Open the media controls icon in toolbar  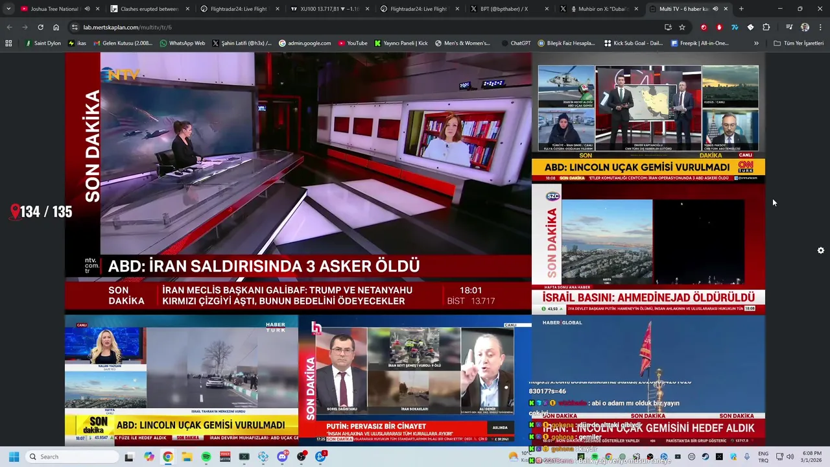click(x=789, y=27)
